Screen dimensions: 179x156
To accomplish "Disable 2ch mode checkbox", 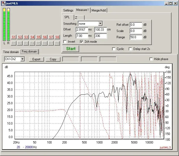I will point(81,42).
